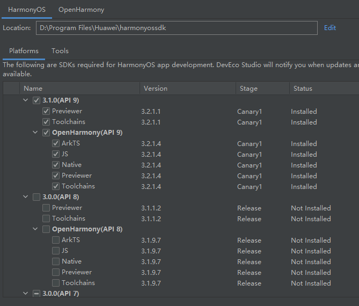The image size is (359, 306).
Task: Check Native 3.1.9.7 checkbox
Action: (x=56, y=261)
